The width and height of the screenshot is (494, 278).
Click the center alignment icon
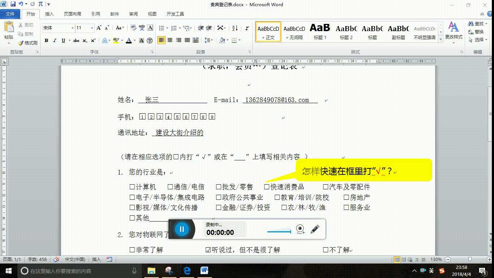(170, 41)
